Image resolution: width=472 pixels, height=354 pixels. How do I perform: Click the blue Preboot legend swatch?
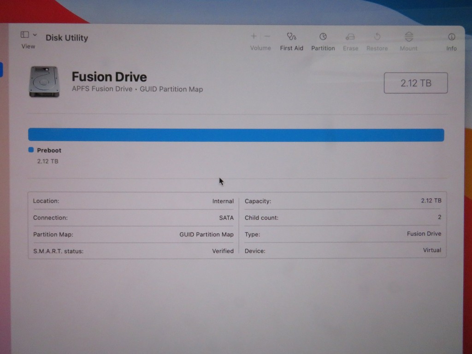click(x=31, y=150)
